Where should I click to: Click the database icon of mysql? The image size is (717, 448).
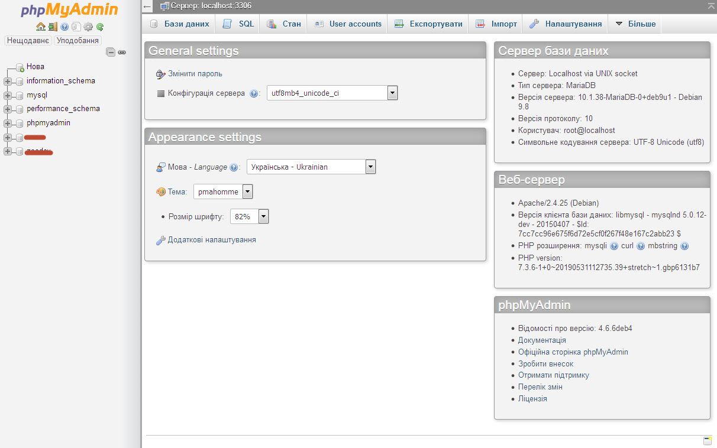coord(19,95)
